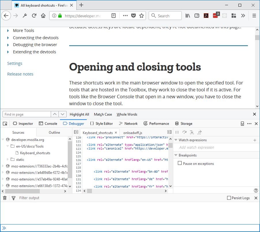This screenshot has width=260, height=232.
Task: Open the Release notes link
Action: [20, 74]
